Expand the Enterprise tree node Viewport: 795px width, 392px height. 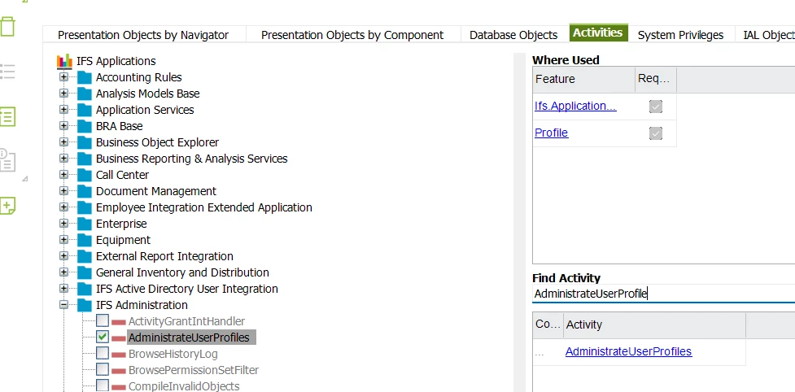pyautogui.click(x=63, y=224)
